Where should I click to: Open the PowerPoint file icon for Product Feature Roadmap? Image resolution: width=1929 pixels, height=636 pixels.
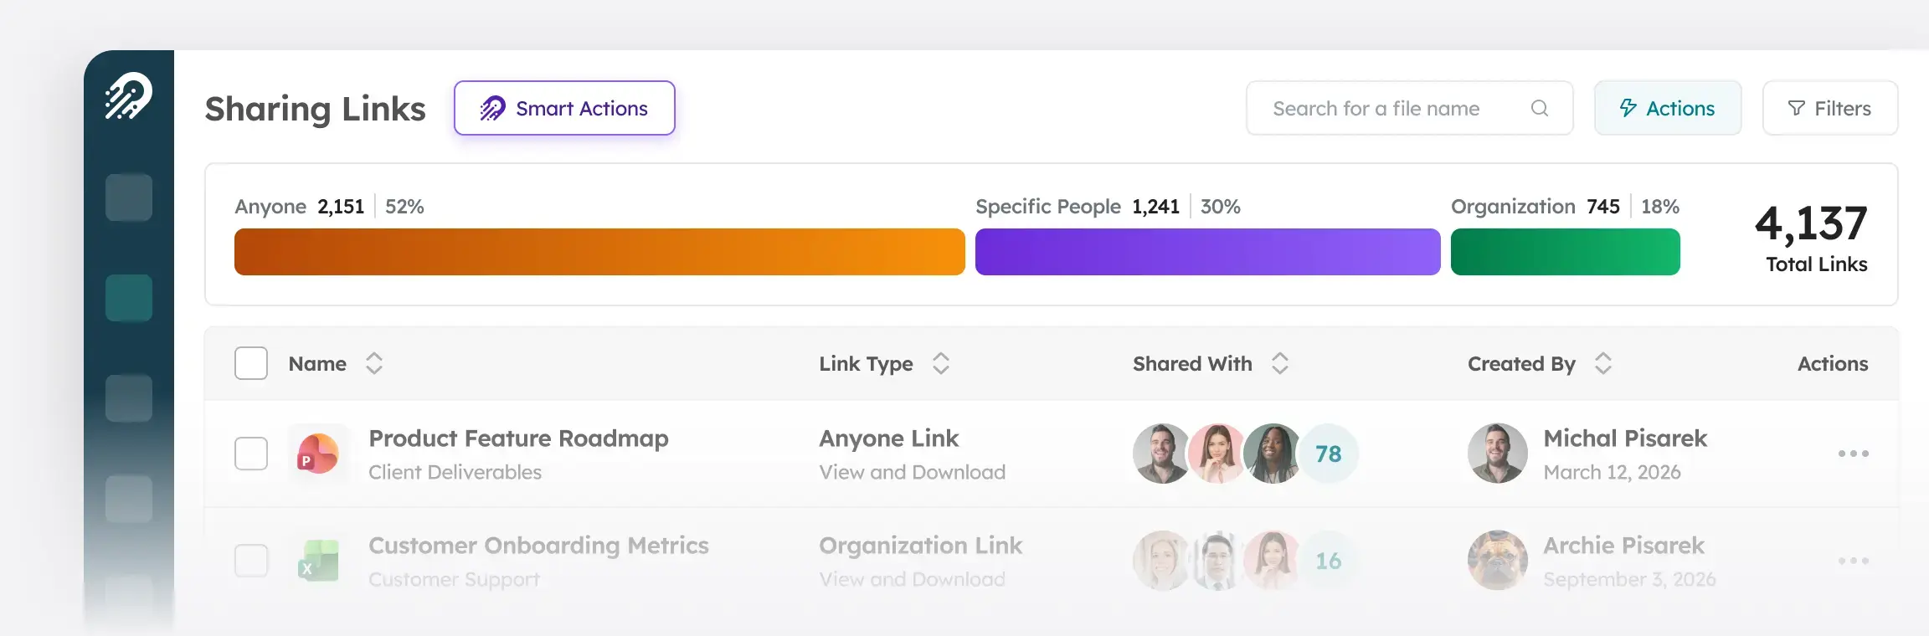(x=318, y=453)
